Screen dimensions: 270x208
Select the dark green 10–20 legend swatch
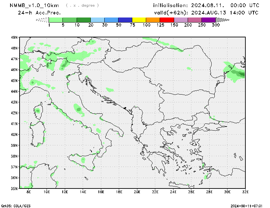tap(84, 20)
